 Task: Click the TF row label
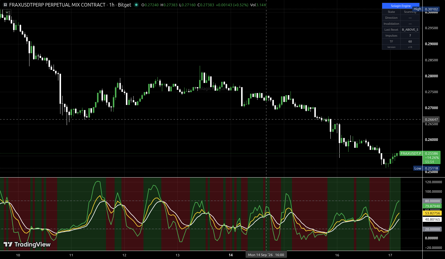coord(391,42)
